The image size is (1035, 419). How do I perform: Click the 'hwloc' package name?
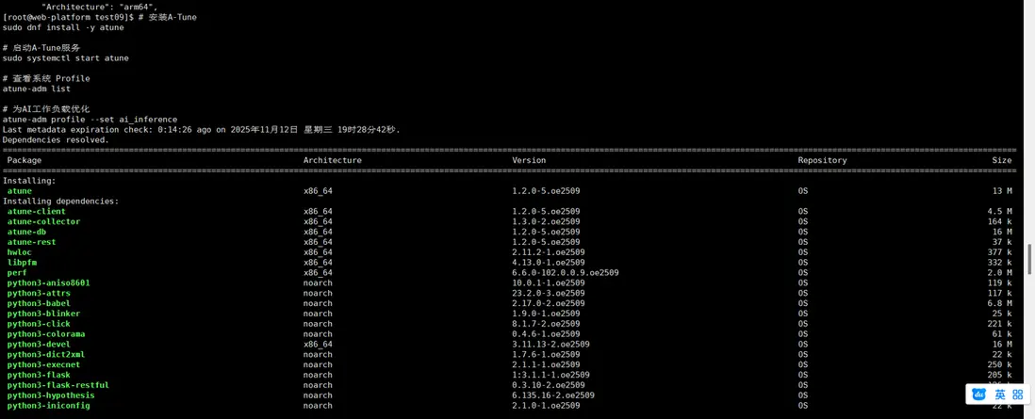click(x=19, y=252)
